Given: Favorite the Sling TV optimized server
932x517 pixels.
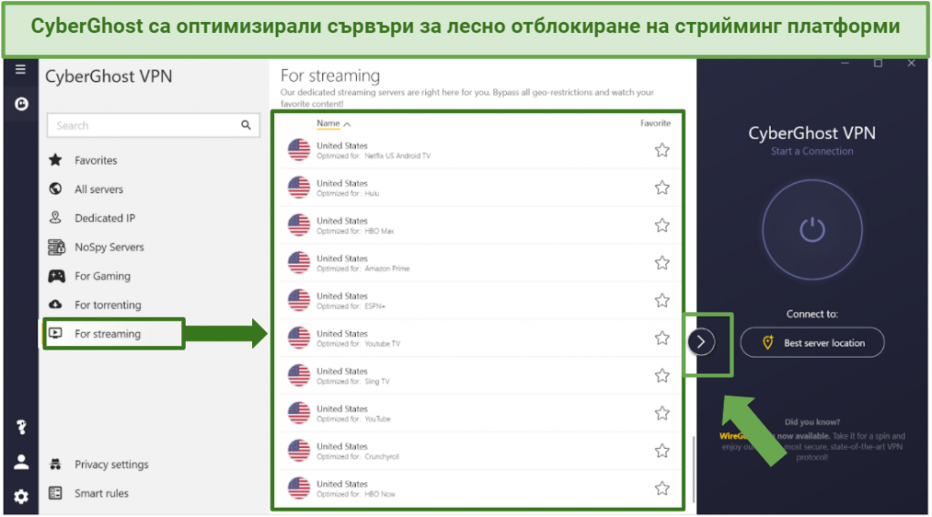Looking at the screenshot, I should (663, 375).
